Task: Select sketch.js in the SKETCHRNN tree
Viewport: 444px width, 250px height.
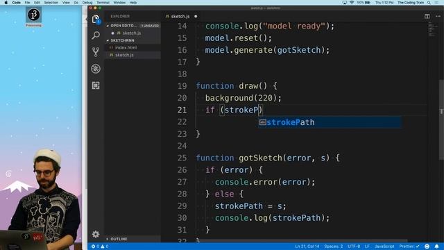Action: pos(124,55)
